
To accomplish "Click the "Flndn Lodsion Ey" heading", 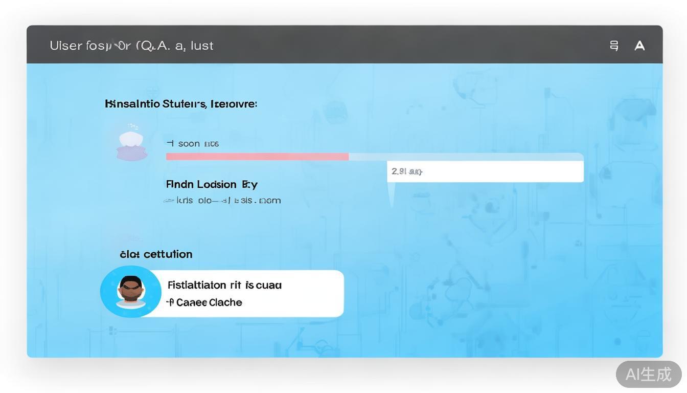I will (212, 184).
